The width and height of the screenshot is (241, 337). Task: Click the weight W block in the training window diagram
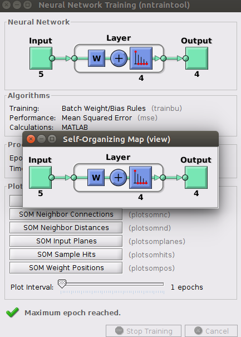point(97,58)
